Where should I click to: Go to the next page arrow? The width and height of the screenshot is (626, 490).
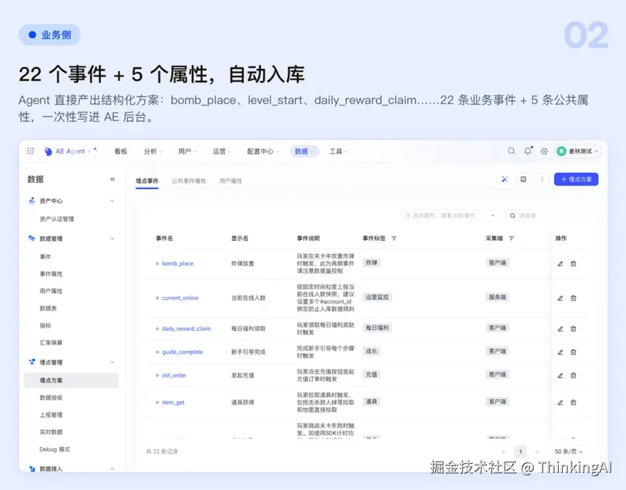click(x=537, y=451)
